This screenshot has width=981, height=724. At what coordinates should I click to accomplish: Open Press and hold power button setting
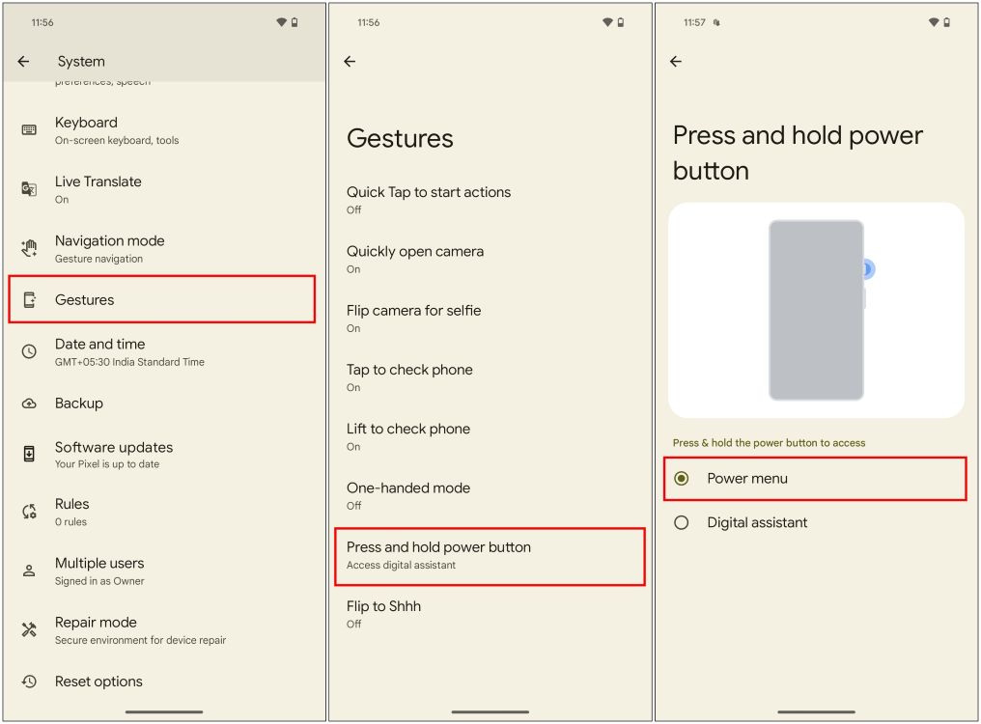click(x=490, y=556)
